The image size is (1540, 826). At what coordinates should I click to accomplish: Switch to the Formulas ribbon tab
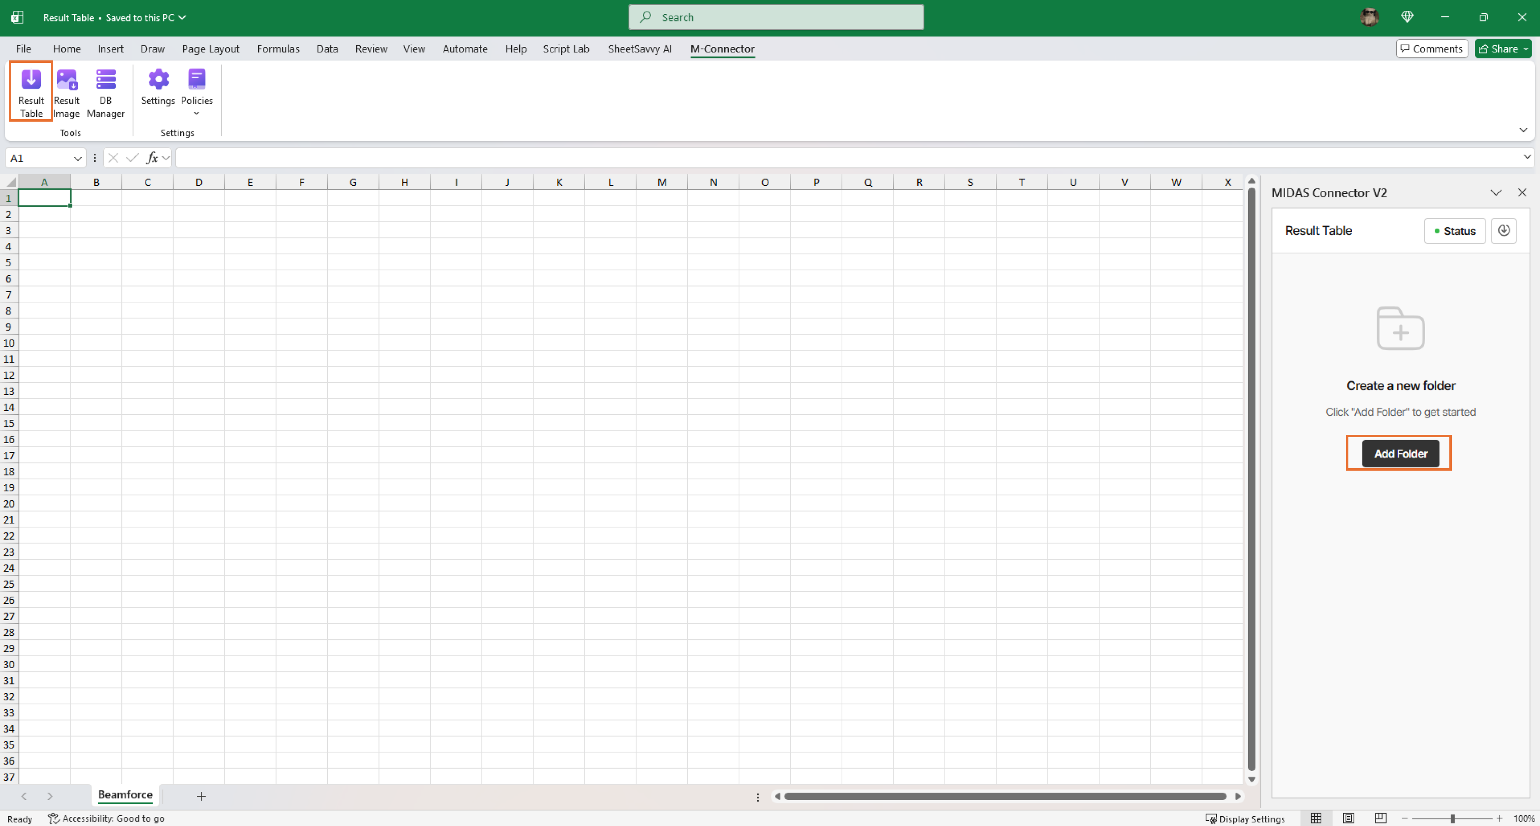pyautogui.click(x=278, y=49)
